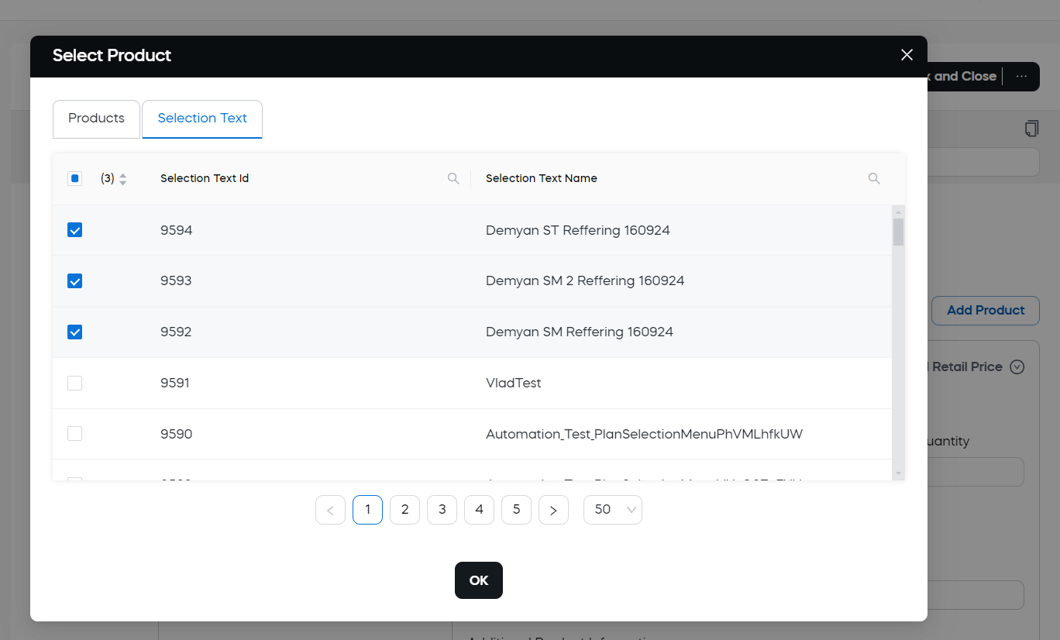
Task: Click the 9594 id cell
Action: pyautogui.click(x=177, y=230)
